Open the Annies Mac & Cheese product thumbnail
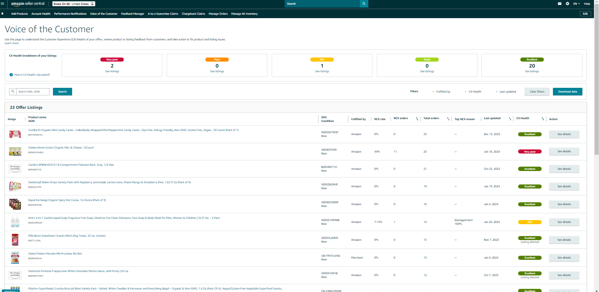Image resolution: width=599 pixels, height=292 pixels. 15,152
